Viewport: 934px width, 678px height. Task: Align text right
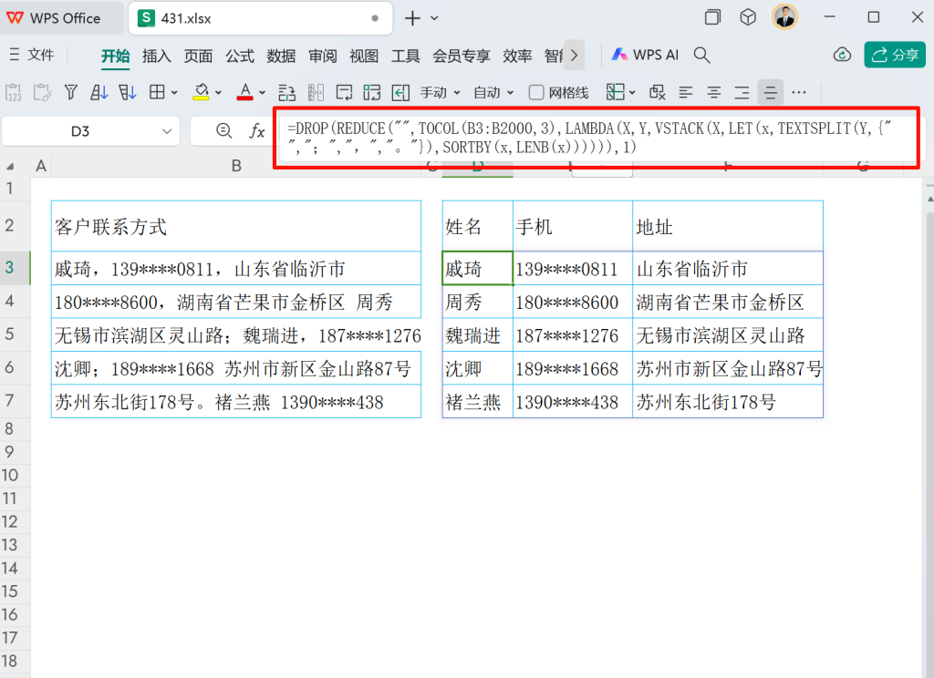click(742, 92)
